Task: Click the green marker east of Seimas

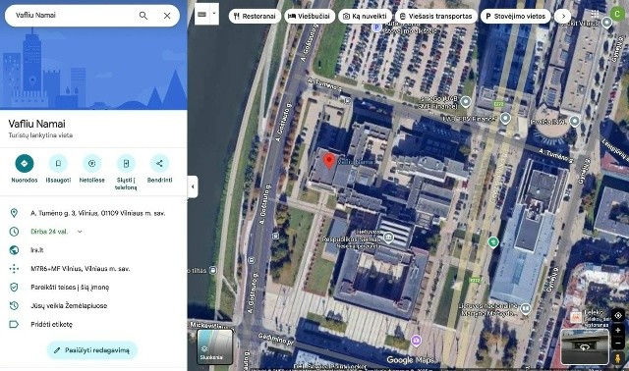Action: click(493, 242)
